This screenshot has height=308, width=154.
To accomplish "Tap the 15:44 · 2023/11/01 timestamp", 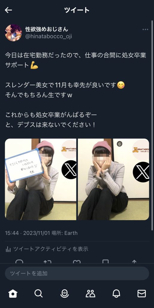I will click(x=28, y=233).
